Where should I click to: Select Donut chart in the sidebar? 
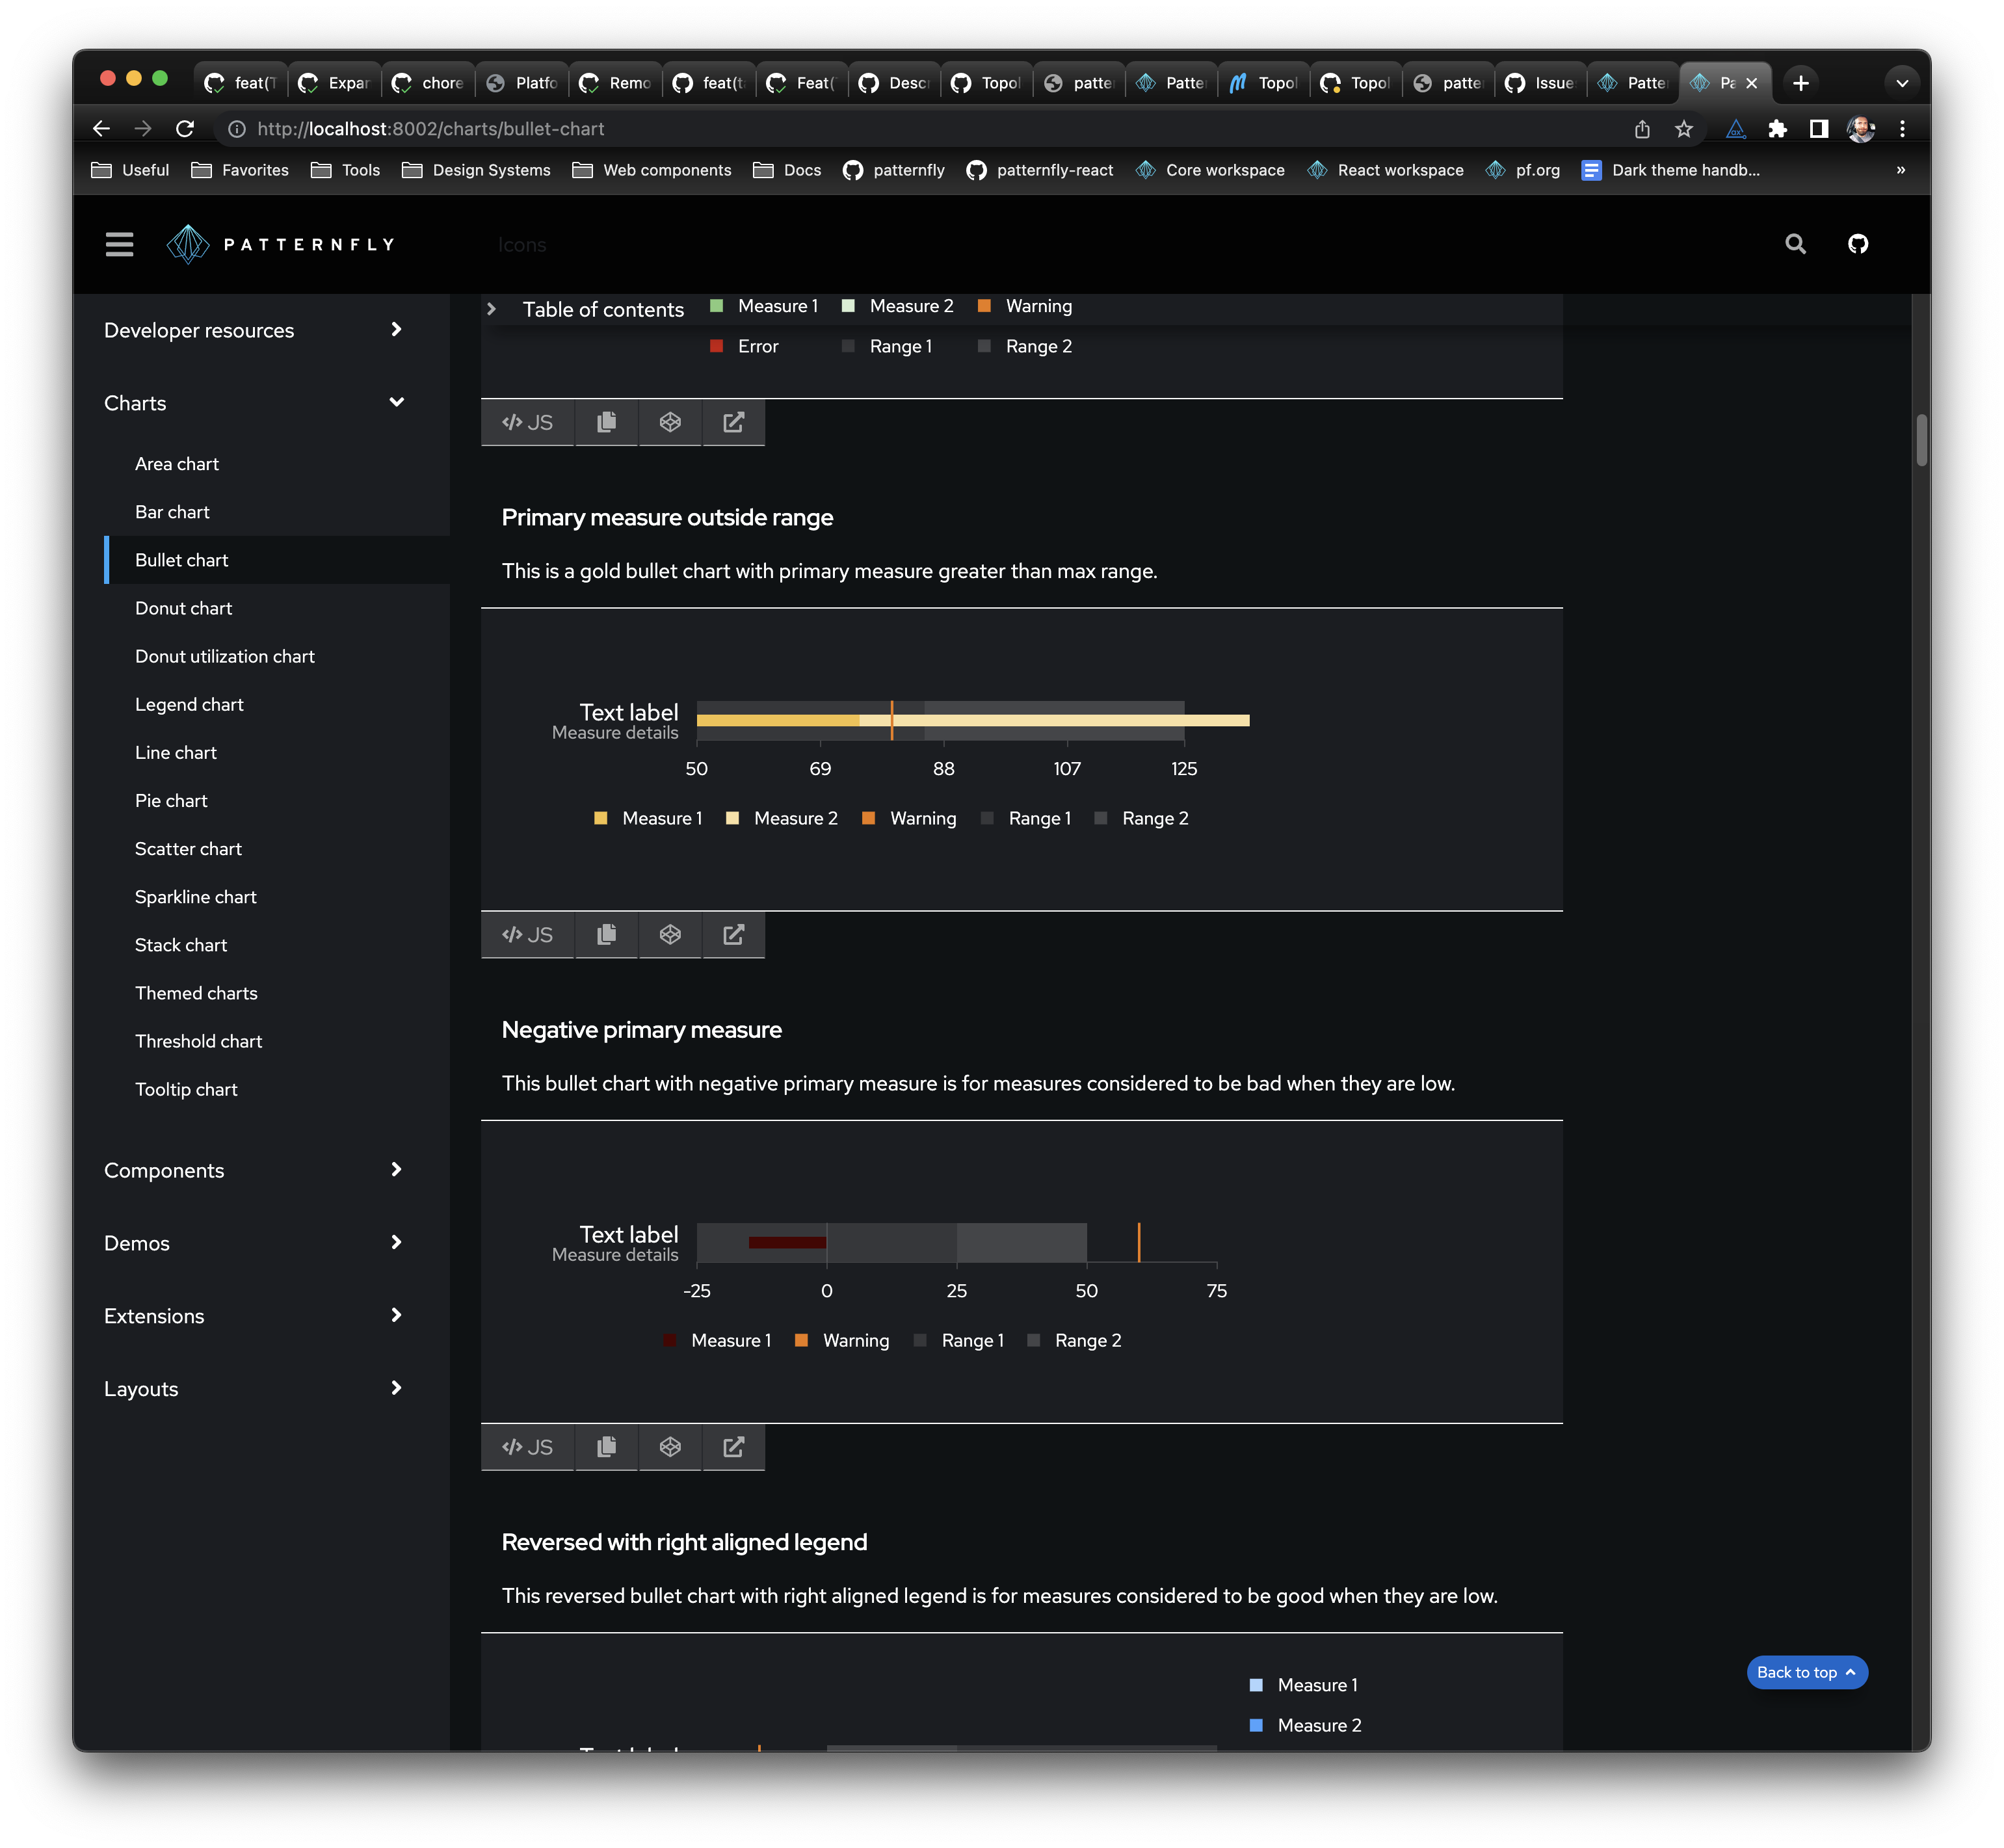pos(183,608)
